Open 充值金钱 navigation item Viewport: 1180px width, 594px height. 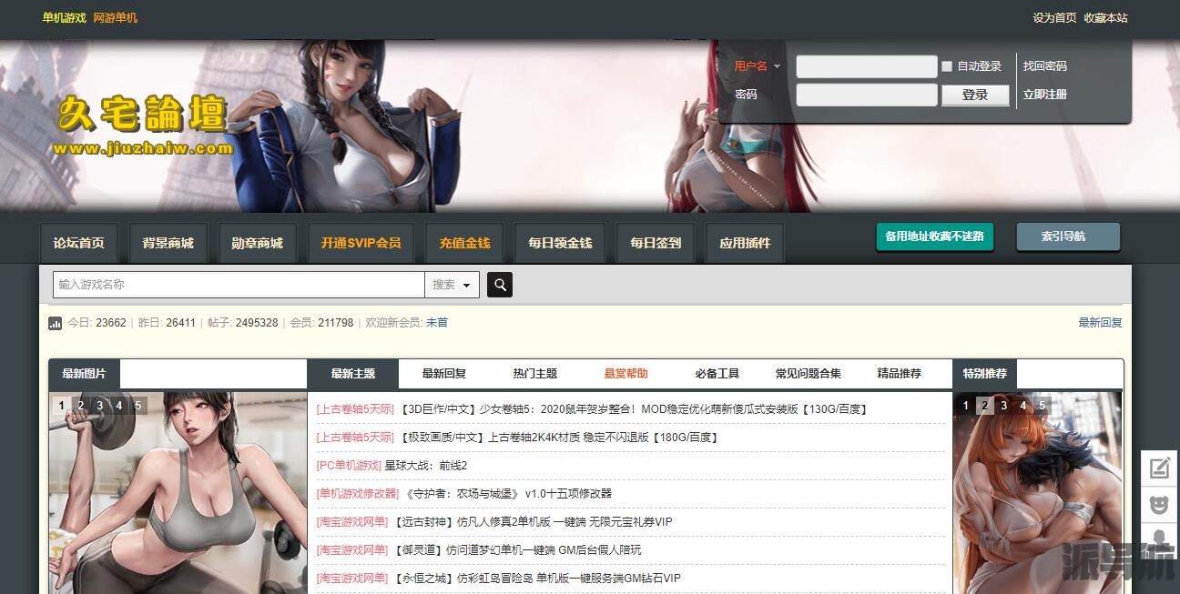(x=464, y=243)
